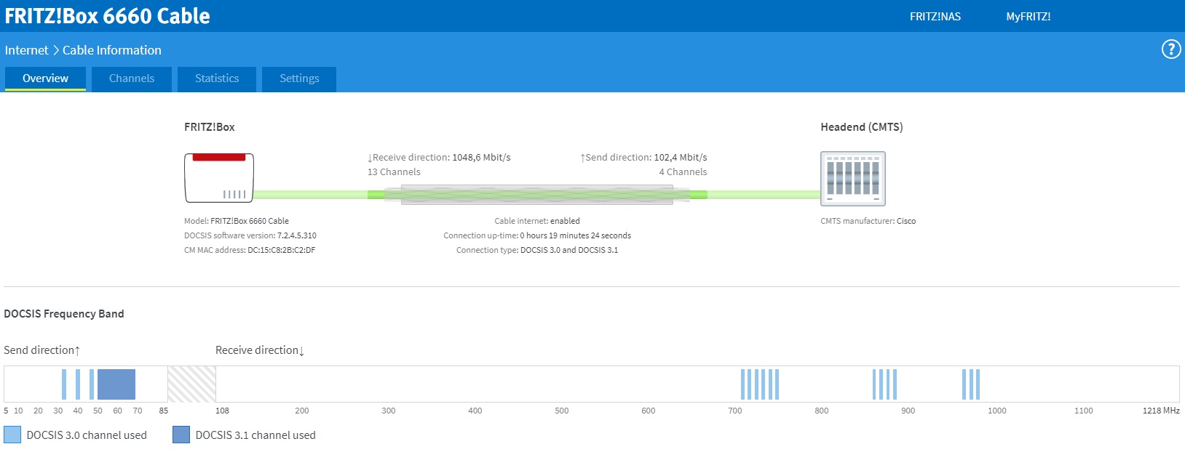Click the downstream channel group near 900 MHz
The width and height of the screenshot is (1185, 452).
[884, 384]
